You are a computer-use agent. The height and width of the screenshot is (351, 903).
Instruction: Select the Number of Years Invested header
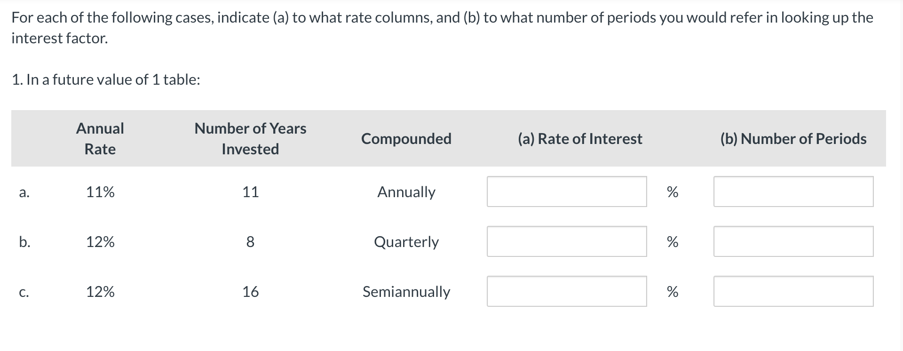250,138
